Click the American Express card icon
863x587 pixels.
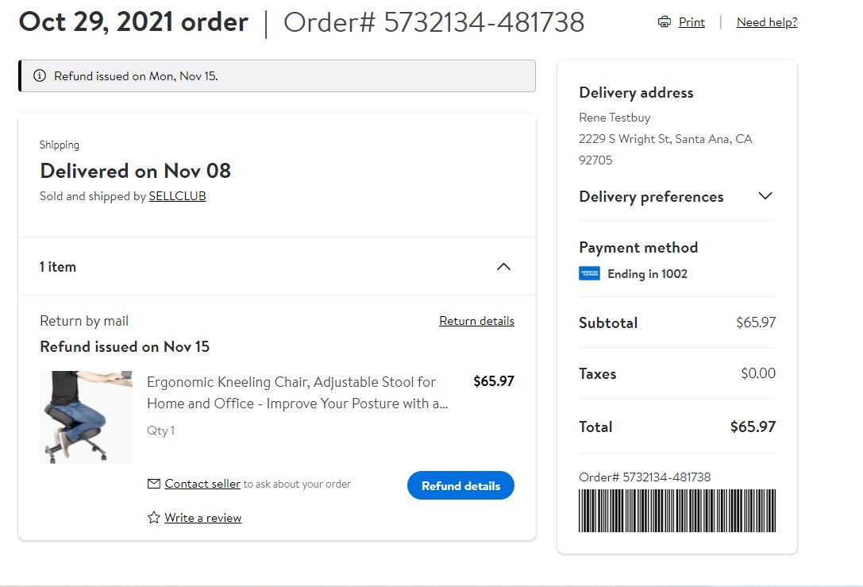pyautogui.click(x=589, y=274)
